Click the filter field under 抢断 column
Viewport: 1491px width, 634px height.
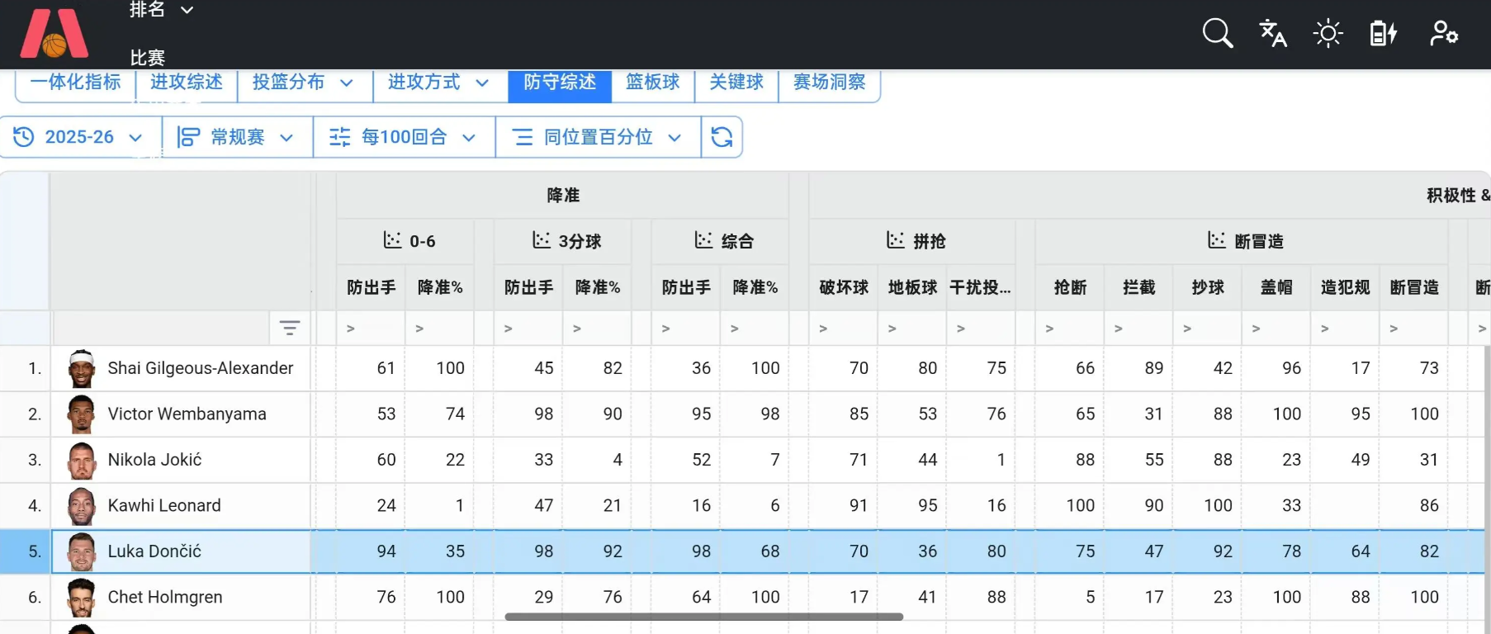pos(1070,329)
